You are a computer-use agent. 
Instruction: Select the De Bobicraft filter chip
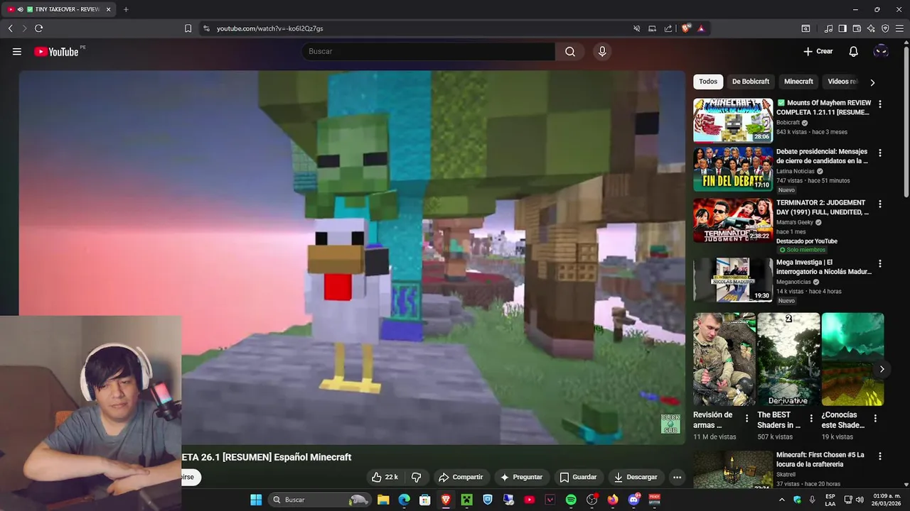point(751,82)
